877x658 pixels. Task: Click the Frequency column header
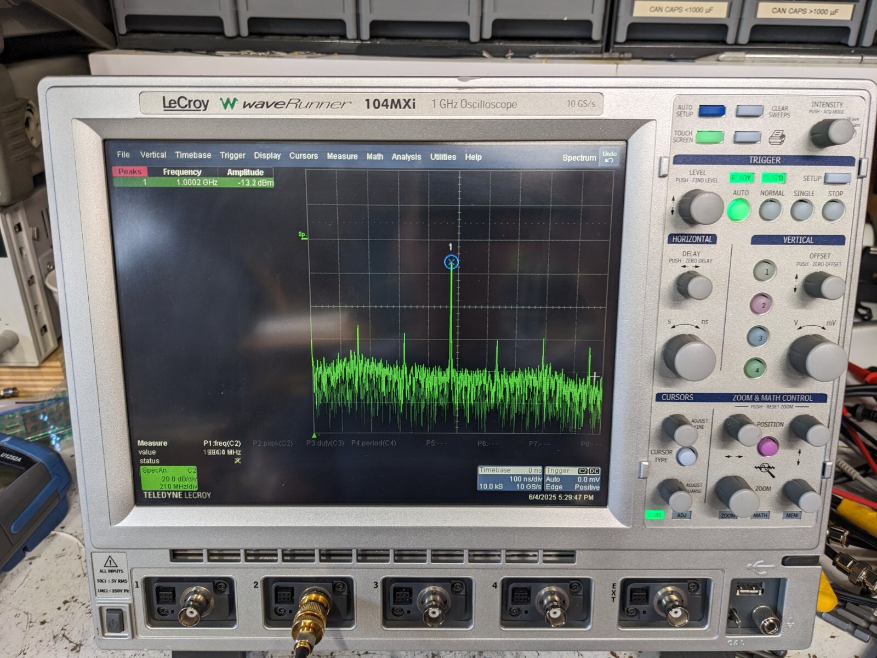182,172
